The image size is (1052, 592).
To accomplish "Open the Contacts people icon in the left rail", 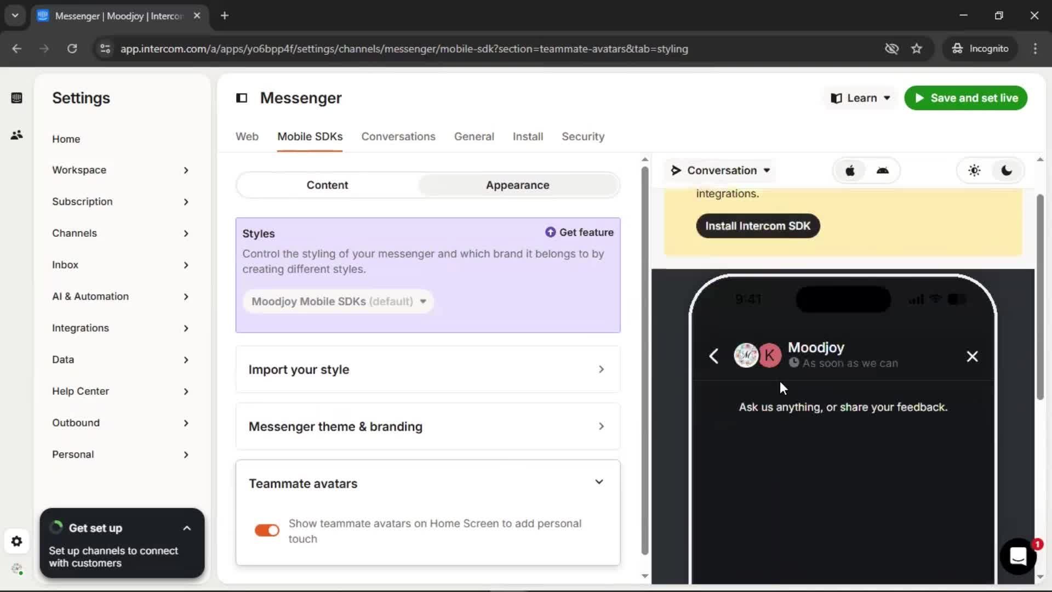I will coord(16,135).
